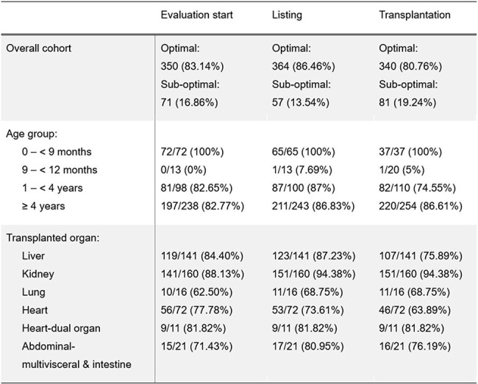The height and width of the screenshot is (384, 478).
Task: Select Abdominal-multivisceral & intestine label
Action: [76, 355]
